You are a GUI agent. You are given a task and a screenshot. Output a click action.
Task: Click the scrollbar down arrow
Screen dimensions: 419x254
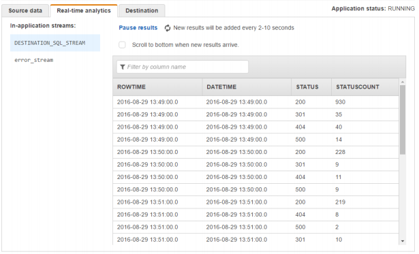403,241
